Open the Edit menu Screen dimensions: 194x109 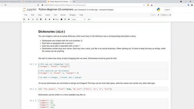[x=32, y=15]
